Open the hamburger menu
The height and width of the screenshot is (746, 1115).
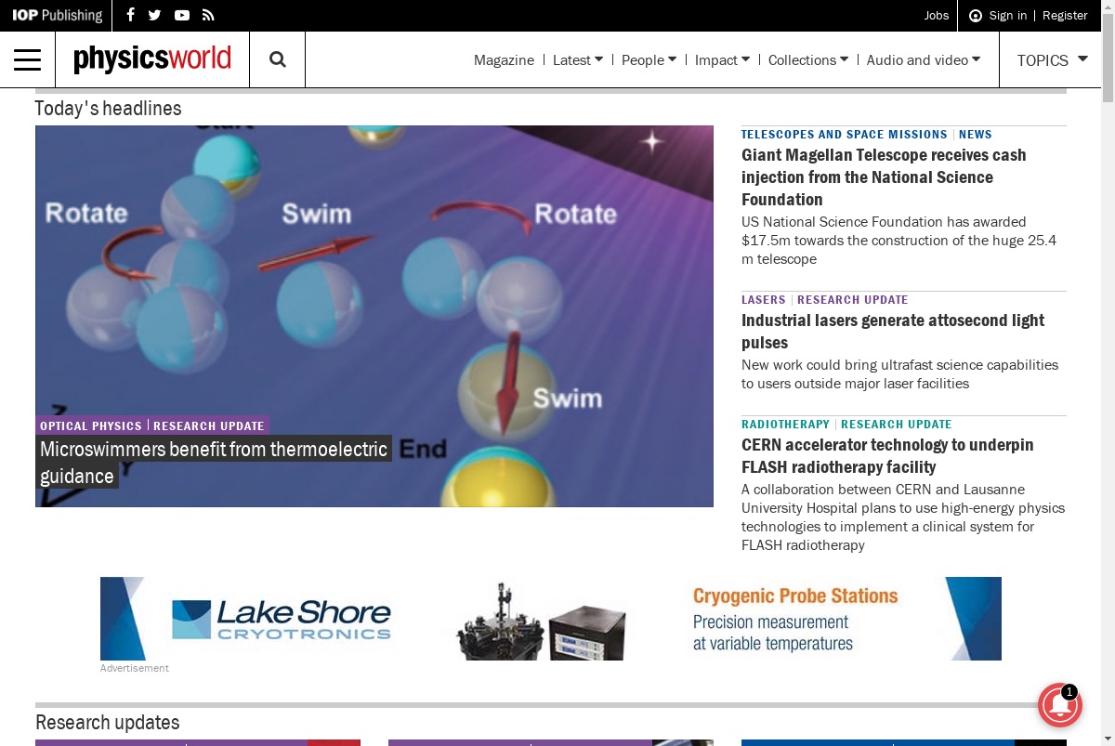28,59
